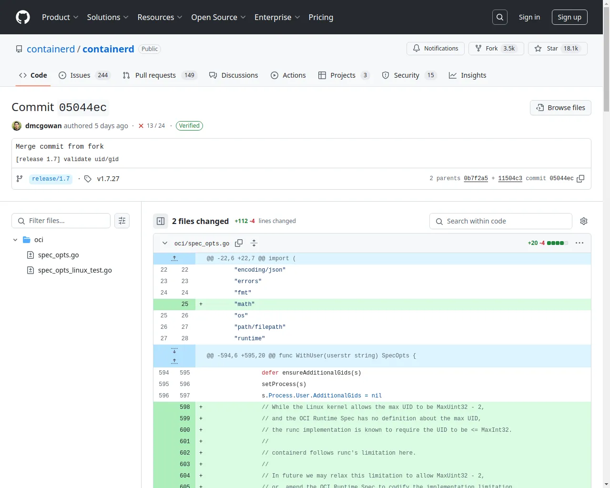Open the Solutions dropdown menu
The image size is (610, 488).
[108, 17]
